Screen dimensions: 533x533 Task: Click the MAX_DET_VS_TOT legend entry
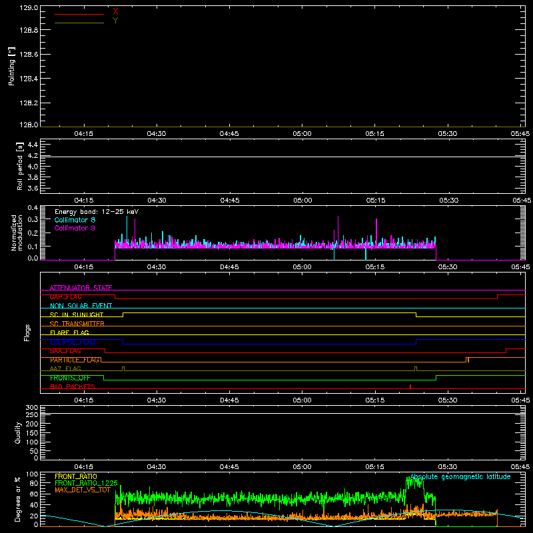tap(83, 490)
